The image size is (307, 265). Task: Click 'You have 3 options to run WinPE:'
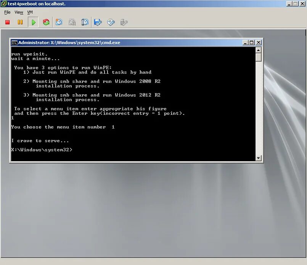click(63, 68)
